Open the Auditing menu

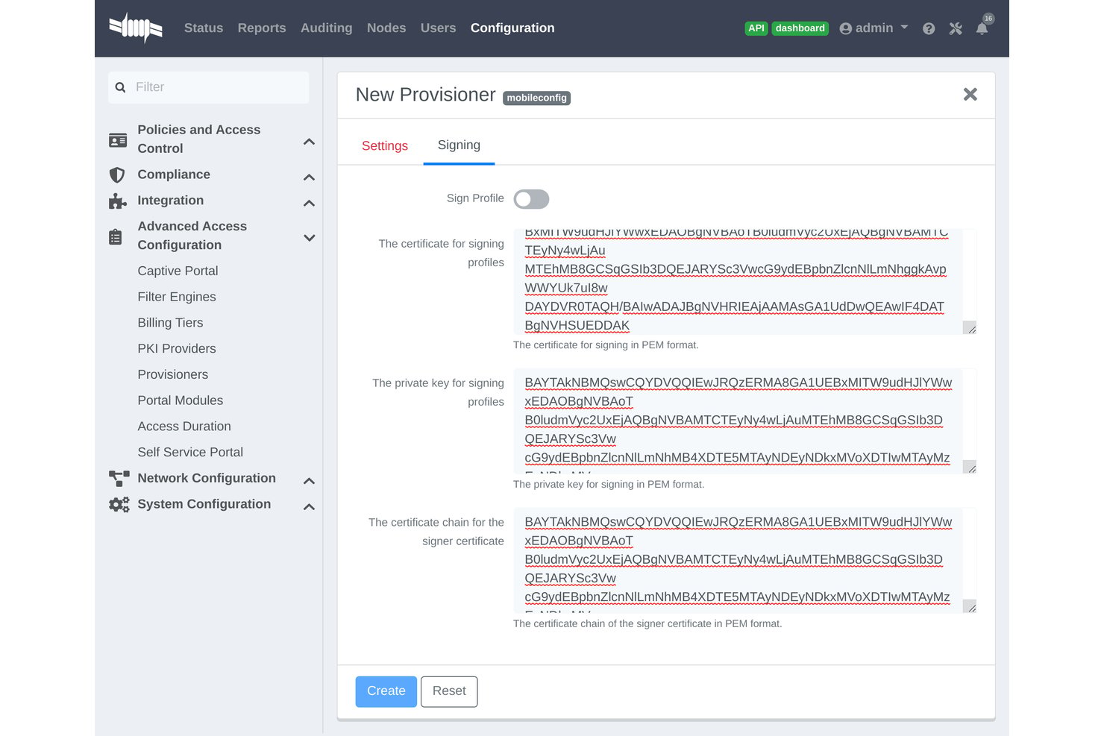[x=326, y=28]
